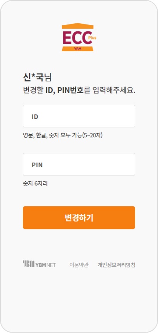Viewport: 158px width, 333px height.
Task: Click the 변경할 ID, PIN번호 instruction text
Action: point(79,90)
